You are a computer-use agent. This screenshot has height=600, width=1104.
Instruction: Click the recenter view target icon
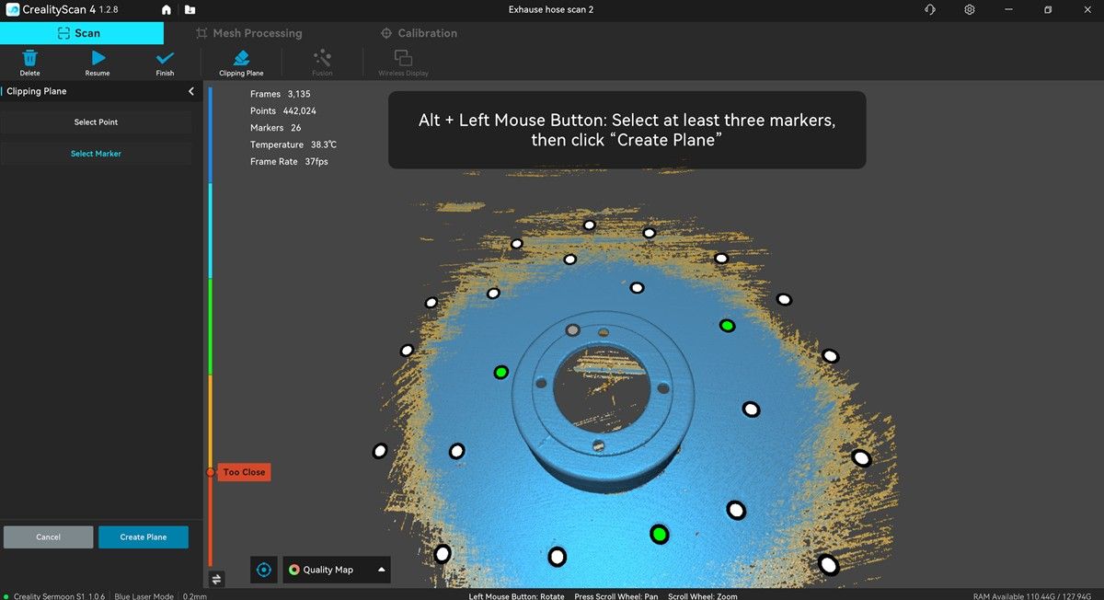[x=264, y=570]
